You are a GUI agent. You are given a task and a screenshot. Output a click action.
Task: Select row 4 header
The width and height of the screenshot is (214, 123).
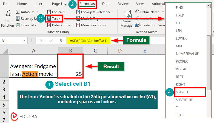(4, 97)
